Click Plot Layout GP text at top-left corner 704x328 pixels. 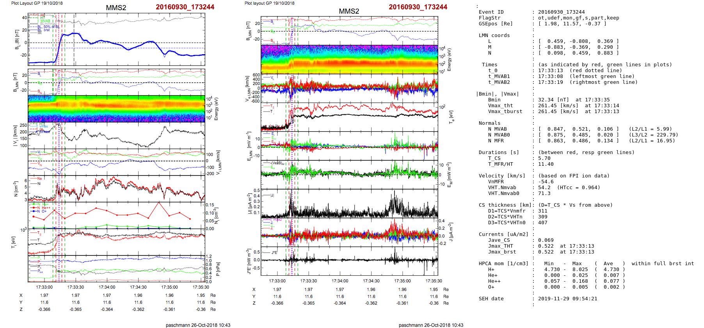pos(37,3)
